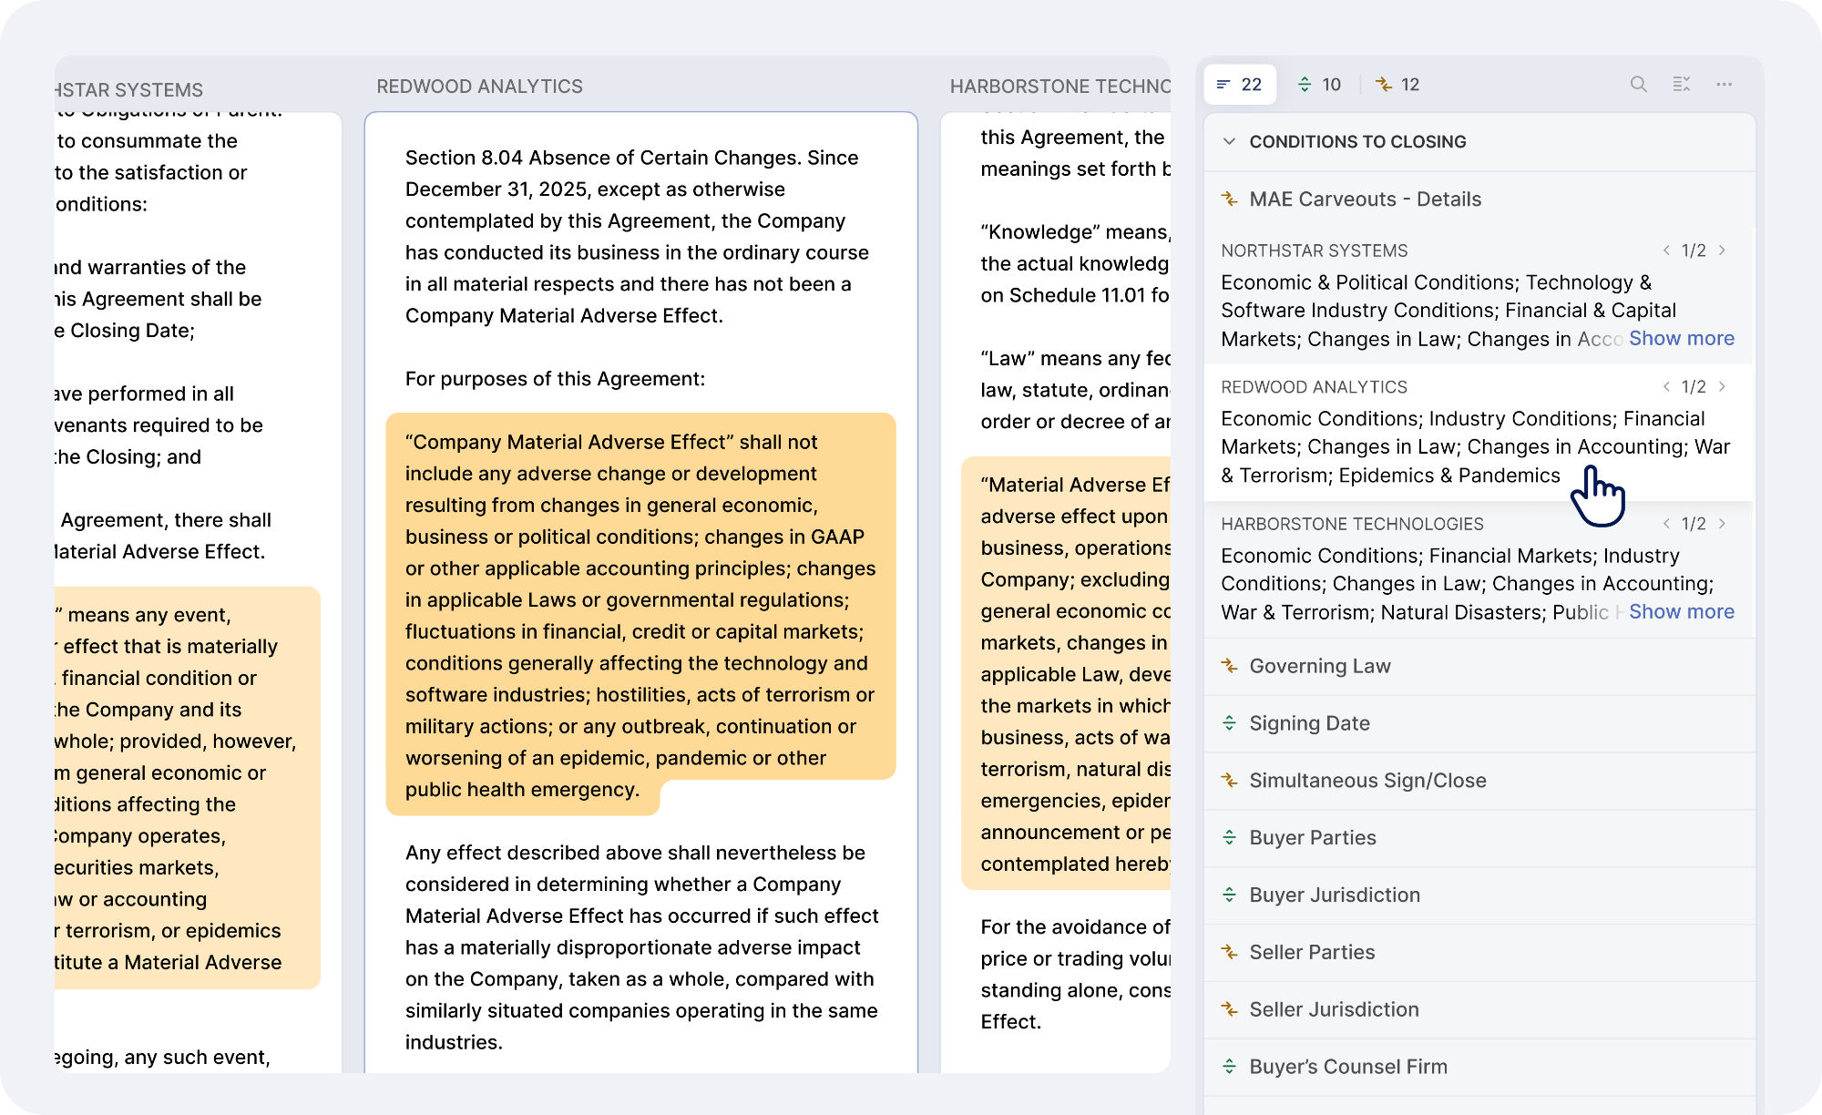Open the Buyer Parties field
This screenshot has width=1822, height=1115.
pyautogui.click(x=1479, y=838)
